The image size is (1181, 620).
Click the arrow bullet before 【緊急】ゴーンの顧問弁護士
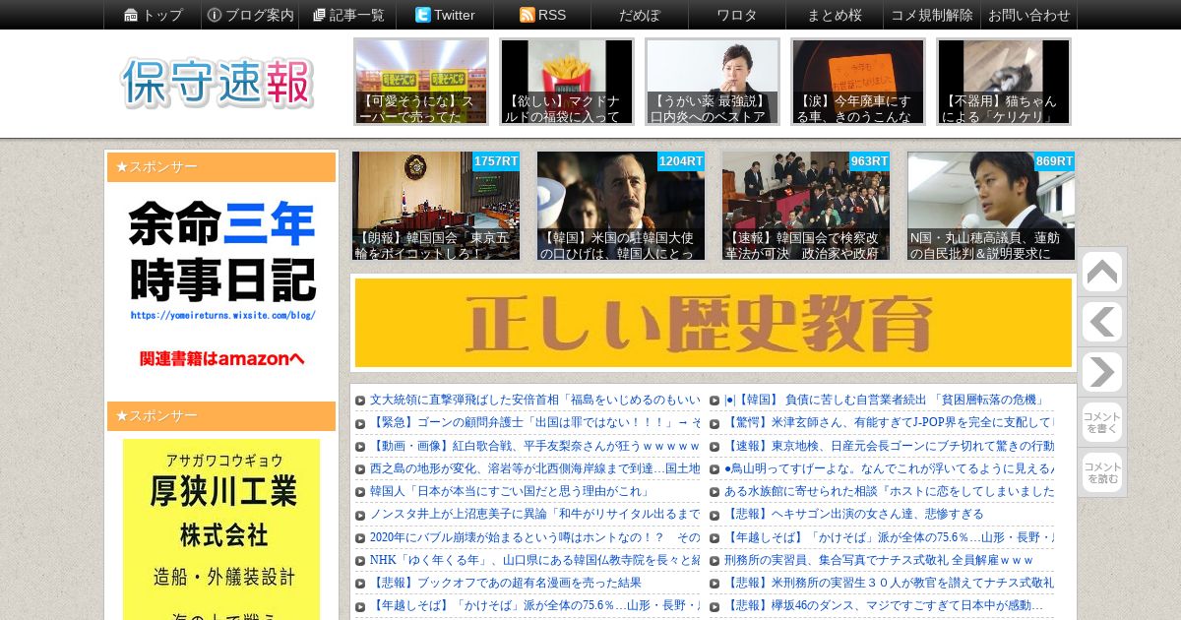tap(360, 423)
